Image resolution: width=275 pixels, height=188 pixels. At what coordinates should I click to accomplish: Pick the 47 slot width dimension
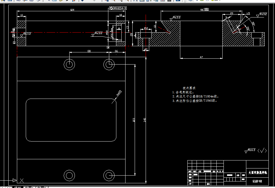click(201, 57)
